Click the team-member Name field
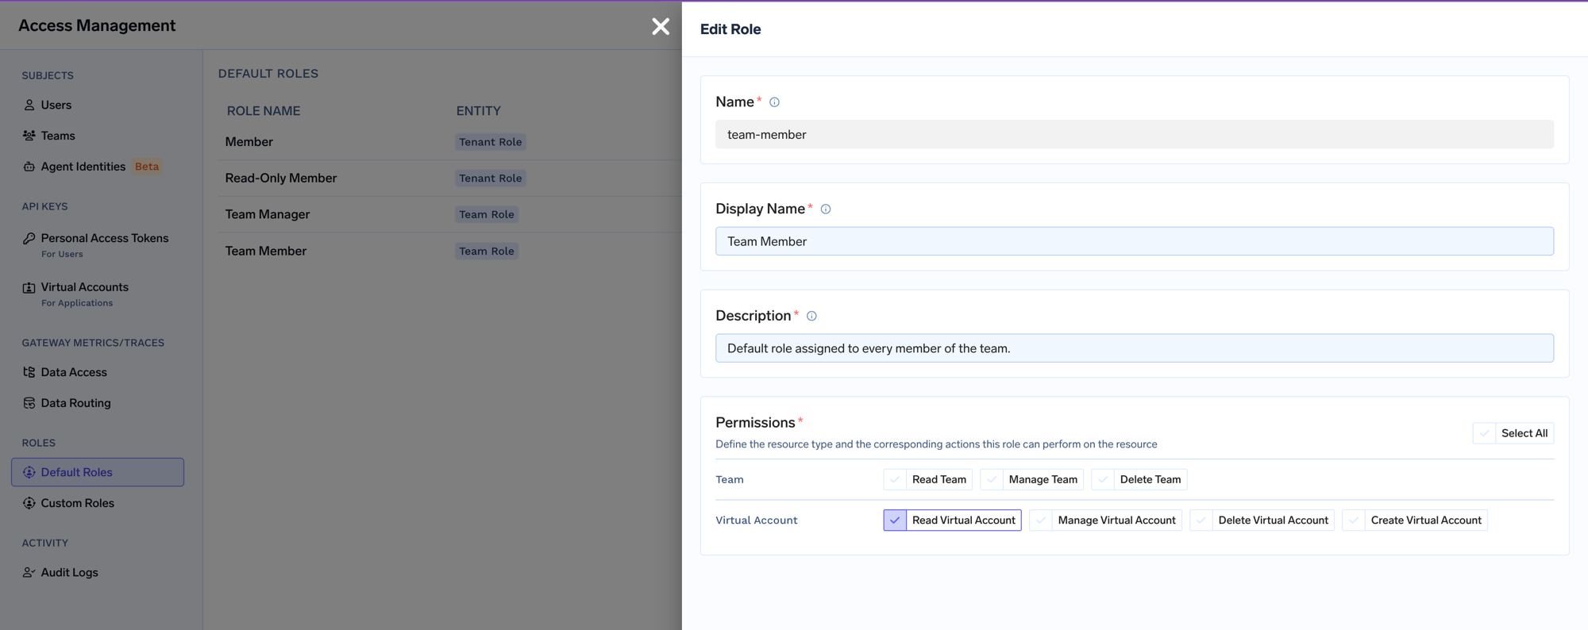This screenshot has width=1588, height=630. pos(1135,134)
